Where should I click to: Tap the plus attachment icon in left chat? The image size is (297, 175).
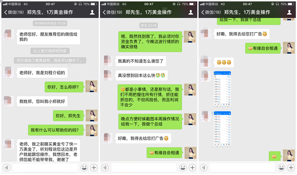[94, 168]
